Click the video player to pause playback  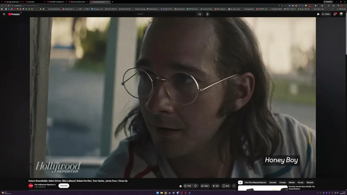pyautogui.click(x=173, y=97)
